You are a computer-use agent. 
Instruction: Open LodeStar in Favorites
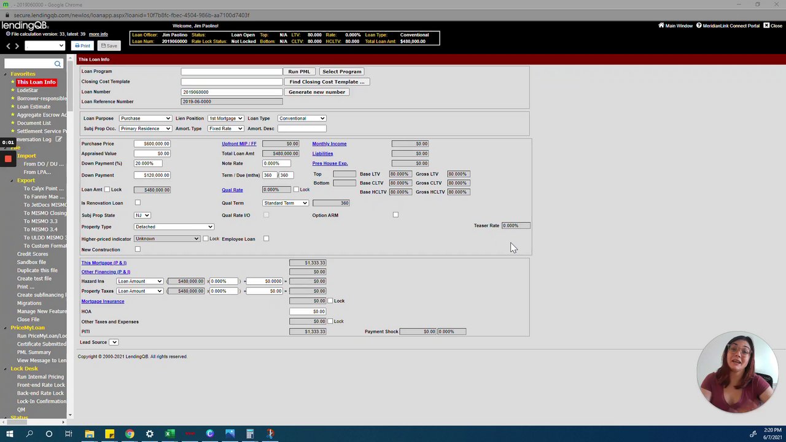coord(28,90)
